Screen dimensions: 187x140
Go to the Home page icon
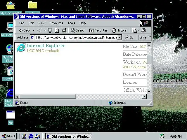[x=64, y=30]
